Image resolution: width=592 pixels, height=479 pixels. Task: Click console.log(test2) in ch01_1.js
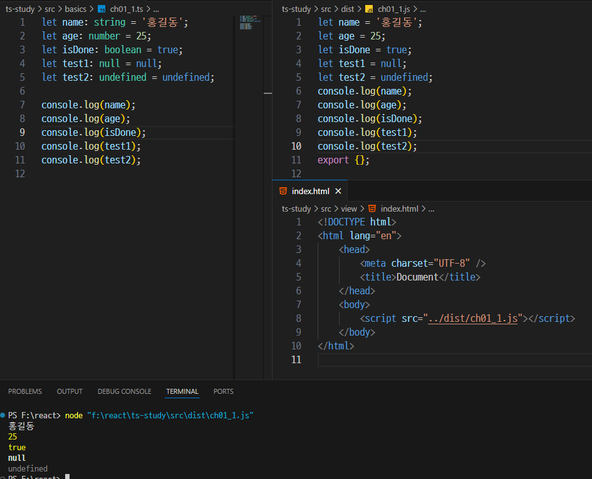(367, 146)
